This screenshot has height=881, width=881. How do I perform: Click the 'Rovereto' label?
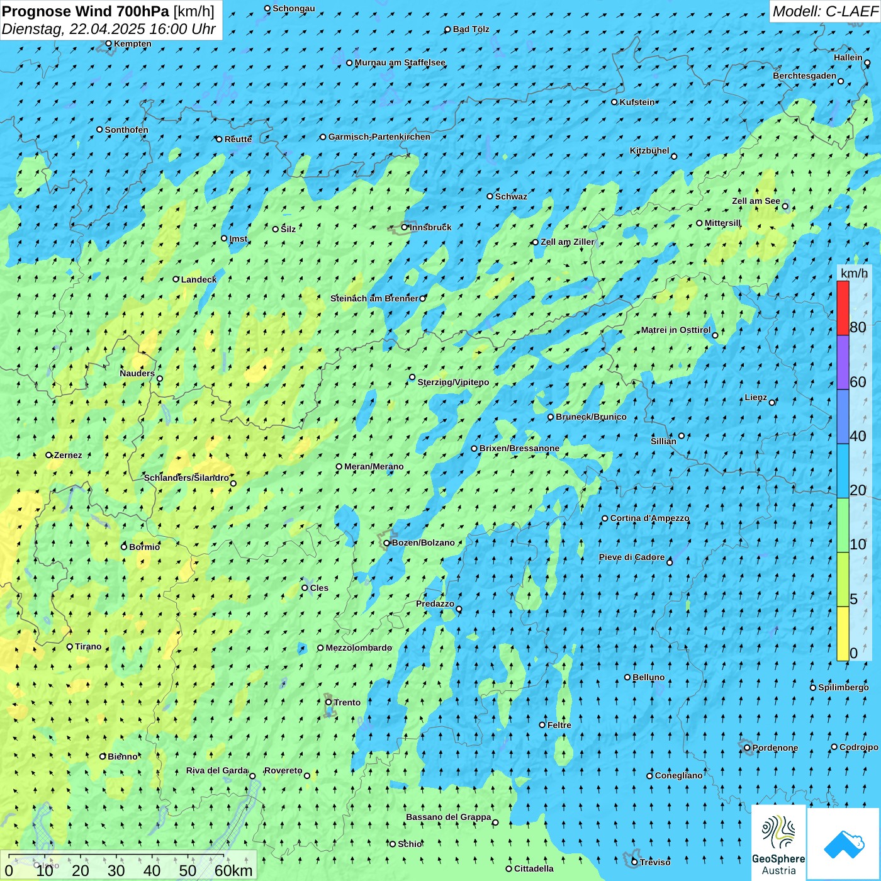click(283, 770)
